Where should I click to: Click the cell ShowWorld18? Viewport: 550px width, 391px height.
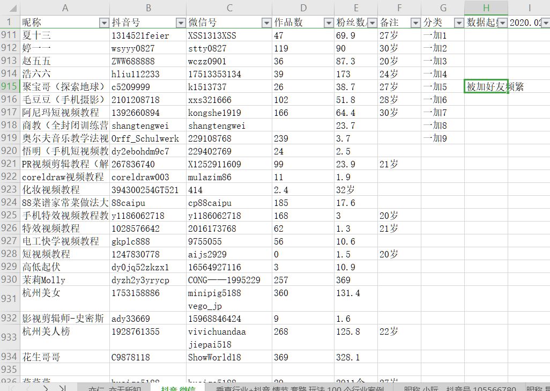click(x=229, y=357)
